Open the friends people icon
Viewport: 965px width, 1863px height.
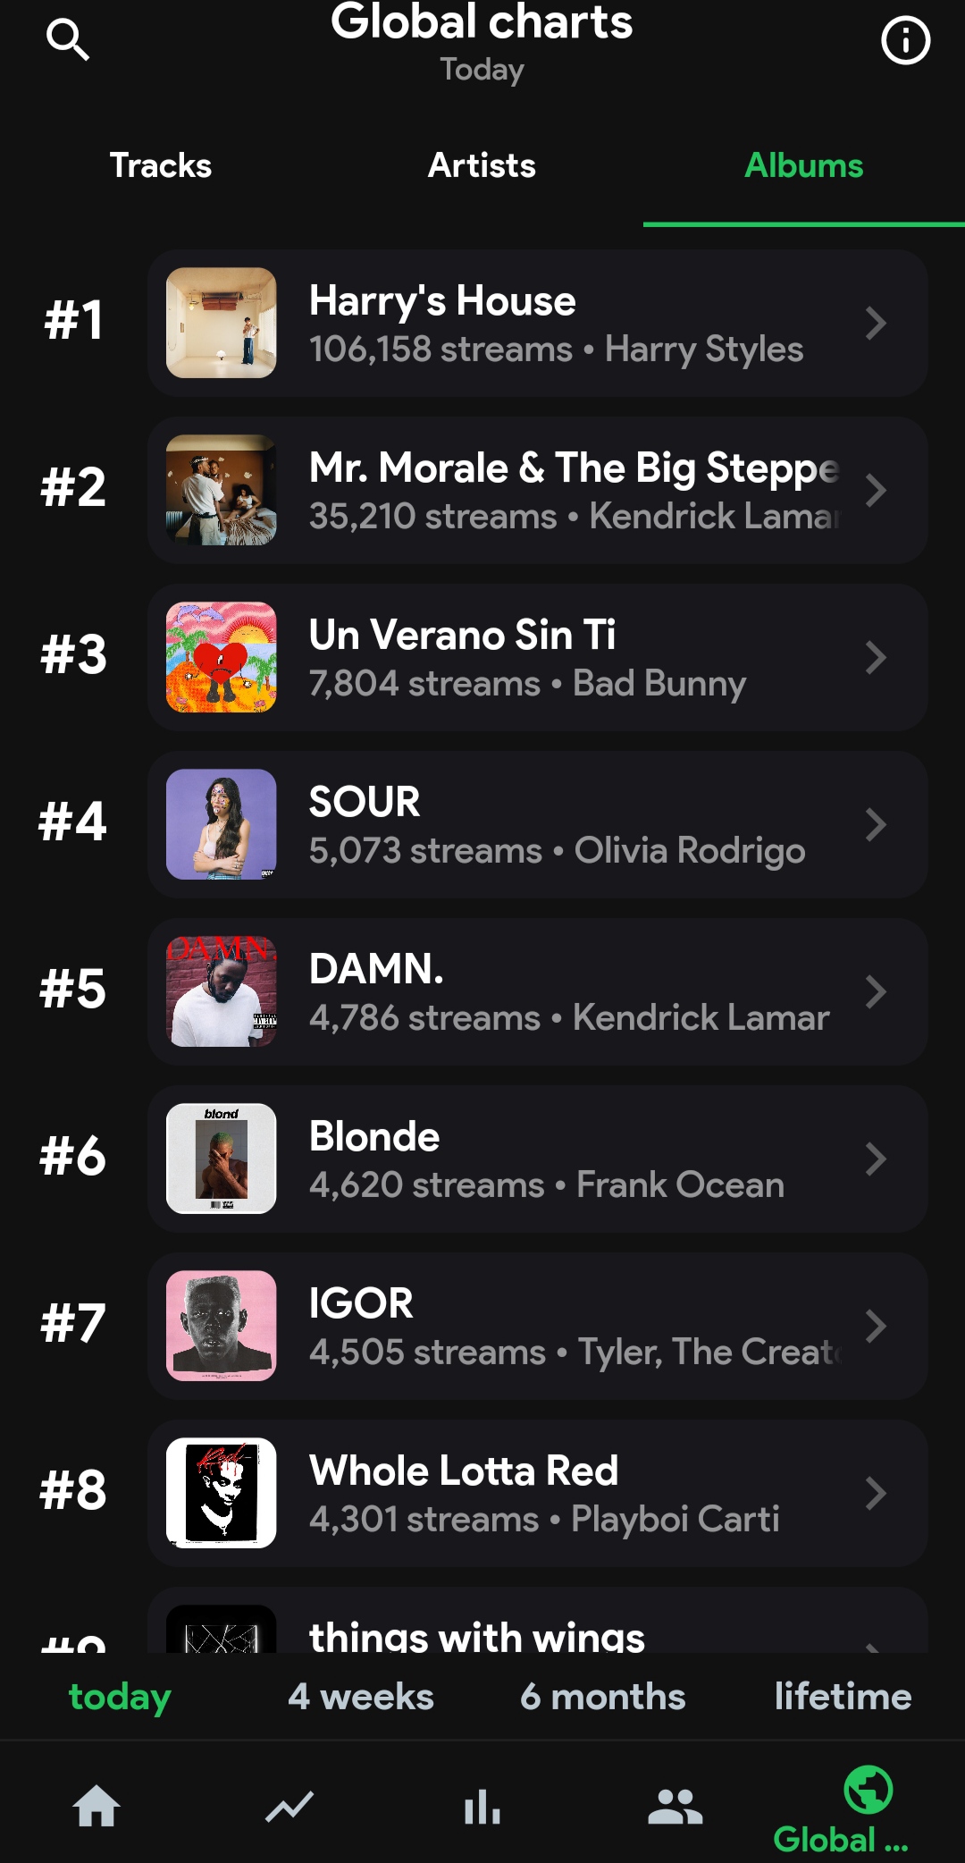[x=675, y=1807]
